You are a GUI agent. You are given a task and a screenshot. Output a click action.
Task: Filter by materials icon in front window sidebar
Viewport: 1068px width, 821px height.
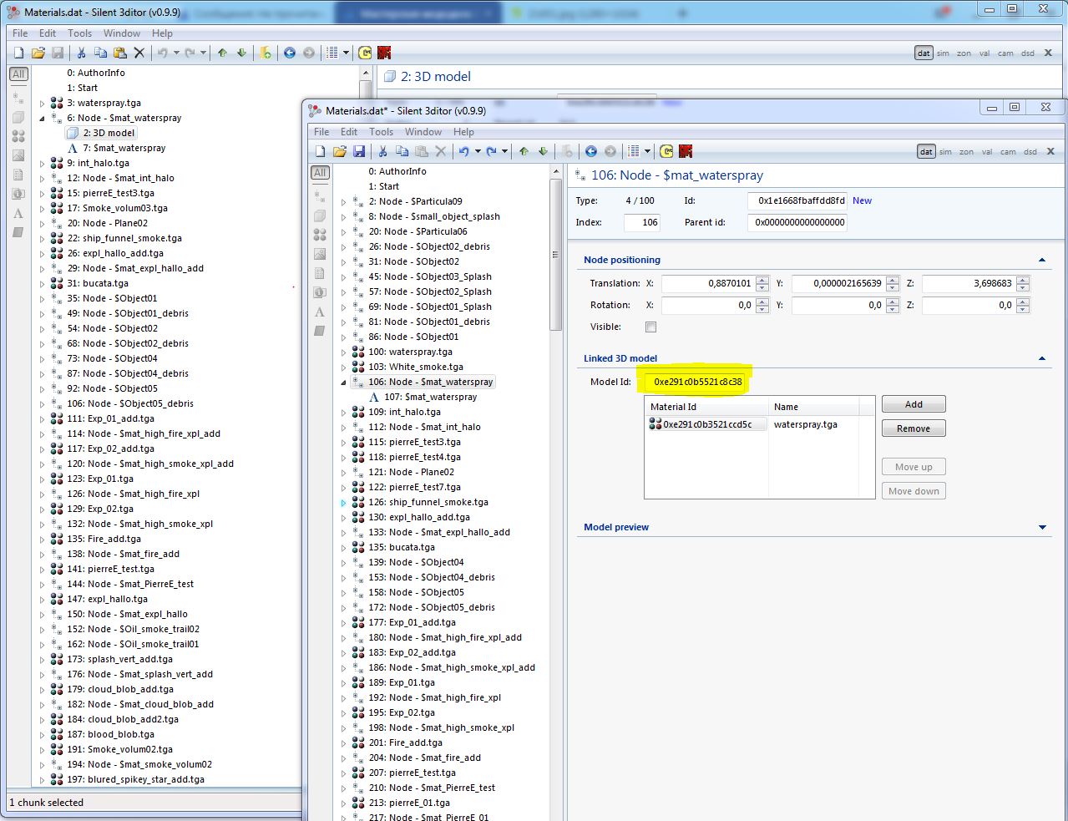320,235
